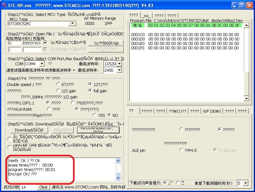Open the min baud rate dropdown 2400
This screenshot has height=192, width=255.
[x=119, y=70]
